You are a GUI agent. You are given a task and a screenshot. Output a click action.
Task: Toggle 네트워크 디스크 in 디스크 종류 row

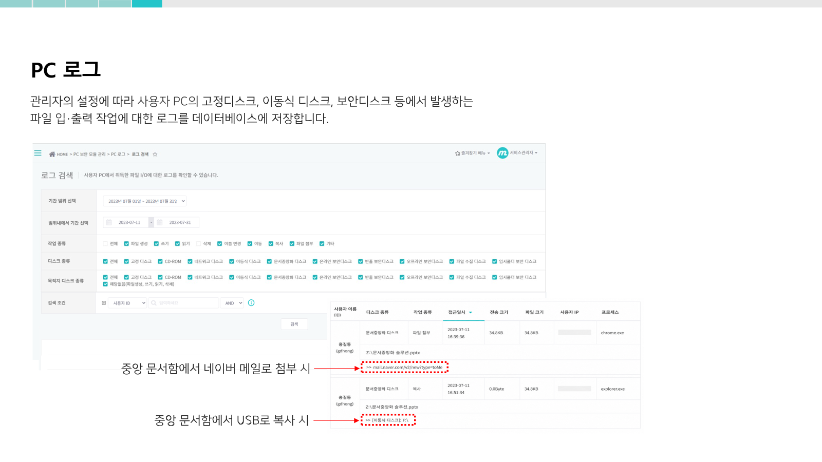(190, 261)
